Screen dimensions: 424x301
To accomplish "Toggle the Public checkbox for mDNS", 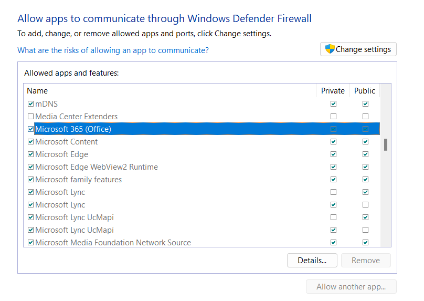I will pyautogui.click(x=365, y=103).
